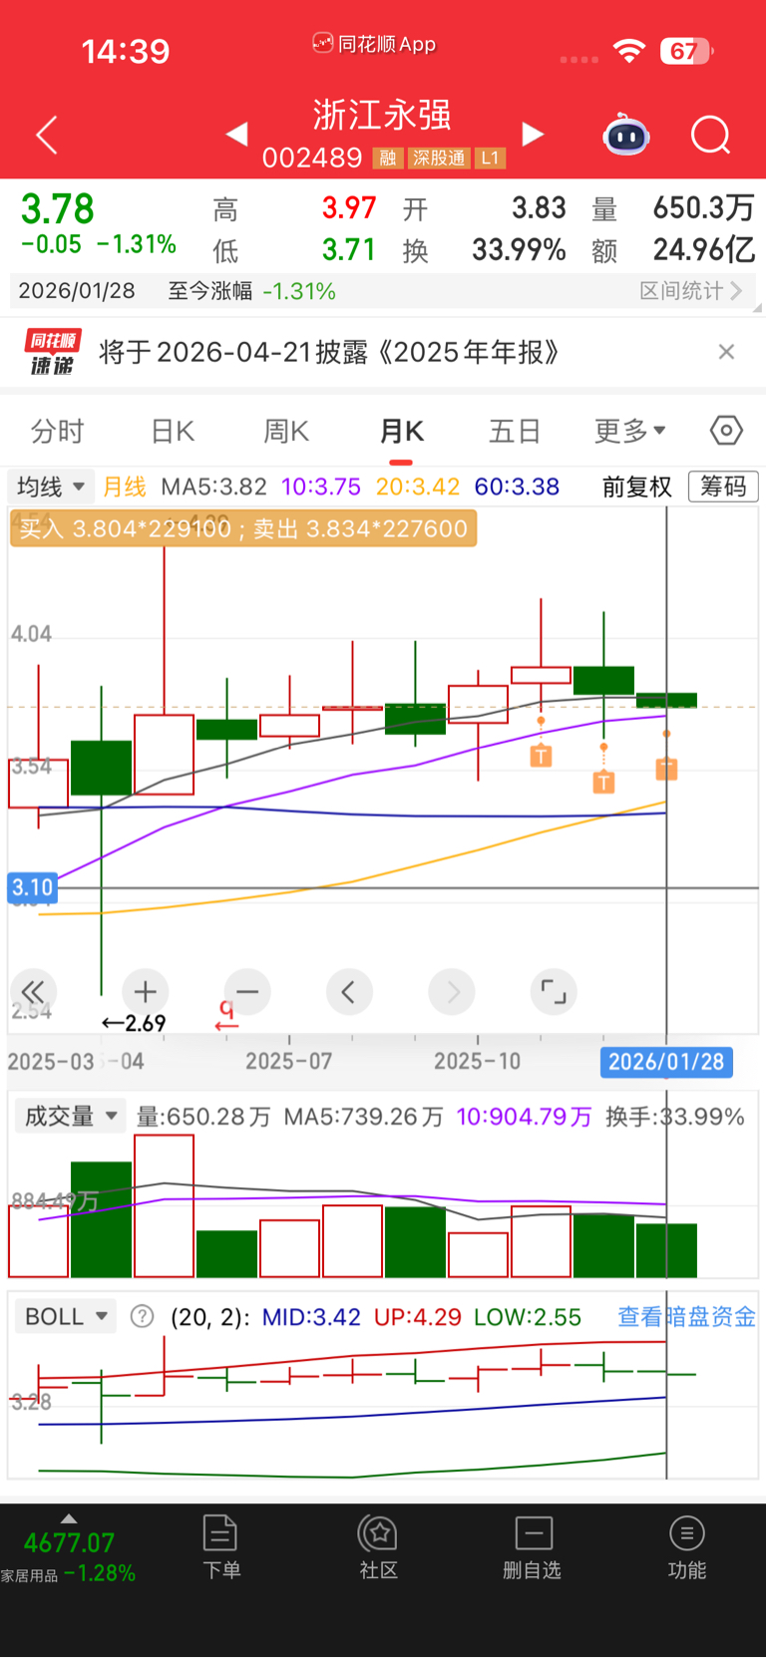
Task: Tap the blue 60:3.38 average value
Action: [517, 487]
